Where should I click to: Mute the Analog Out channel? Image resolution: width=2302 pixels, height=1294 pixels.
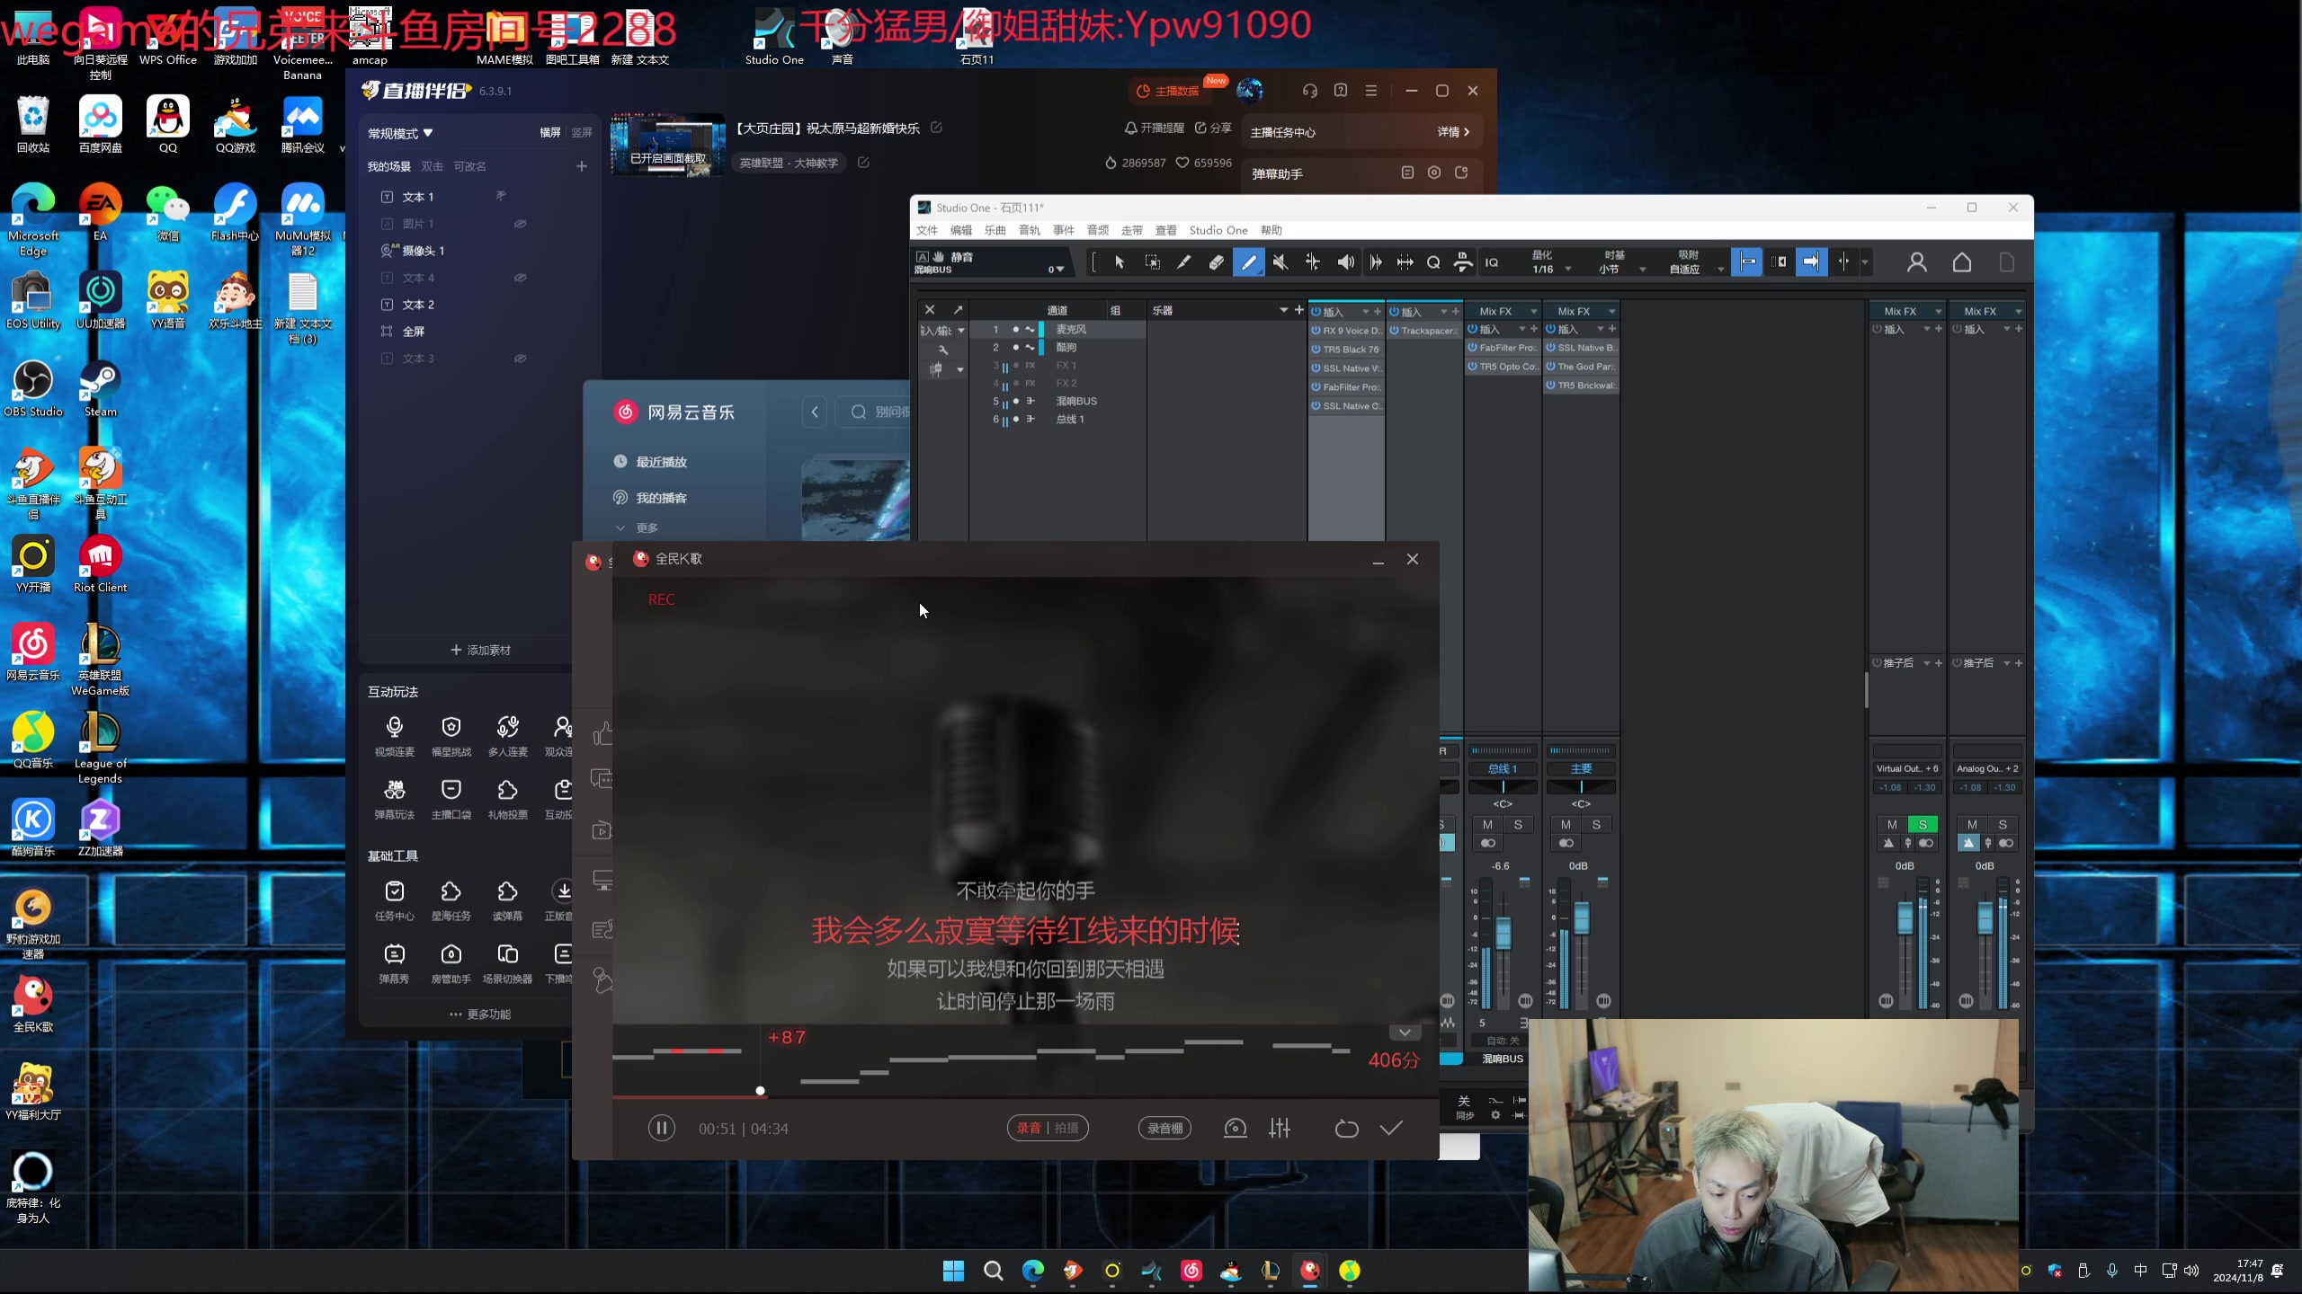pyautogui.click(x=1972, y=824)
